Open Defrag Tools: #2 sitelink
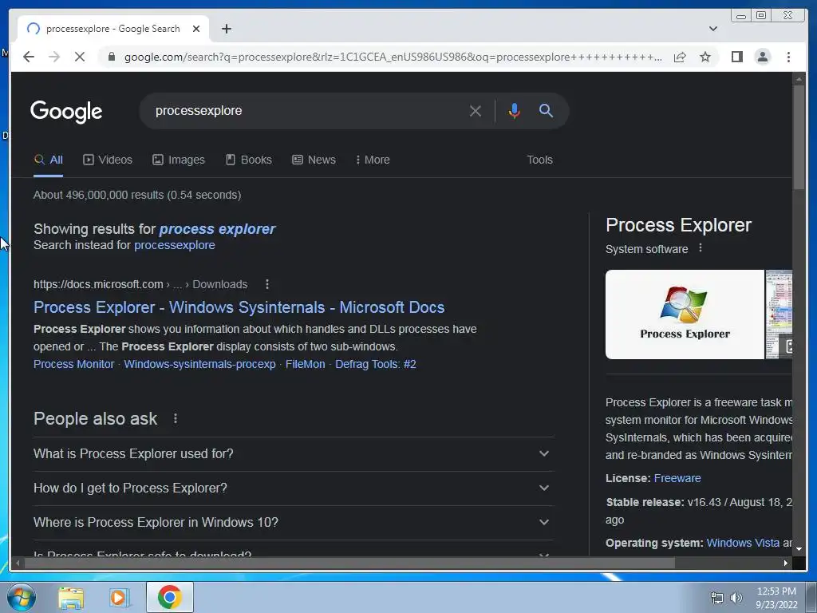Screen dimensions: 817x613 (x=376, y=364)
